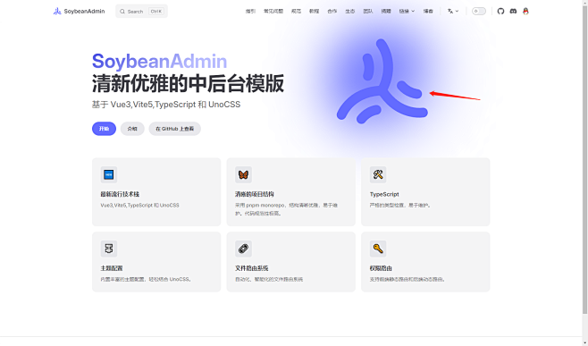Click the SoybeanAdmin logo in header
The width and height of the screenshot is (588, 346).
57,12
